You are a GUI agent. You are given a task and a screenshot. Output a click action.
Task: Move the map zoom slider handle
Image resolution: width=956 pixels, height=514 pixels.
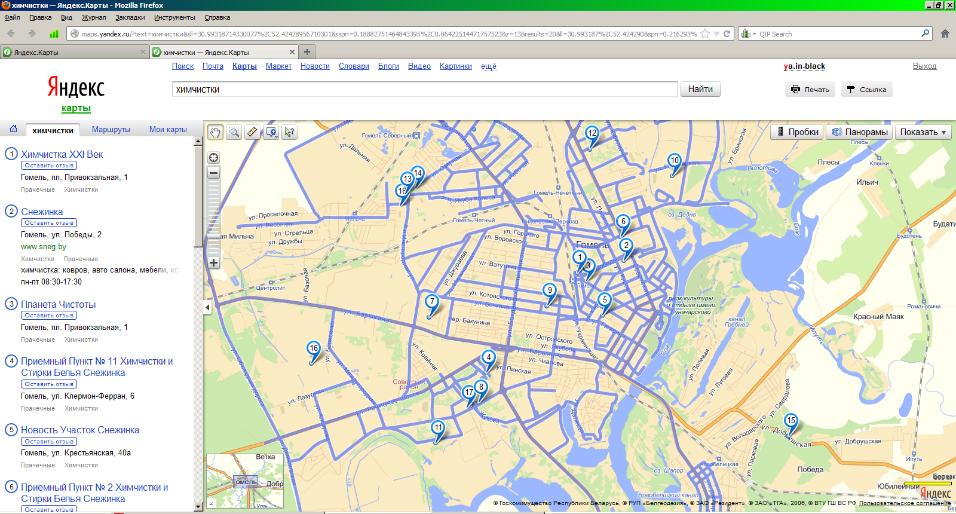[x=213, y=235]
